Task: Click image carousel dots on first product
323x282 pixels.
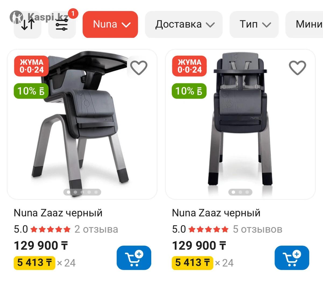Action: [82, 192]
